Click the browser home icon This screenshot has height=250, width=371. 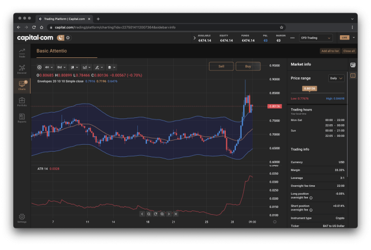[42, 27]
